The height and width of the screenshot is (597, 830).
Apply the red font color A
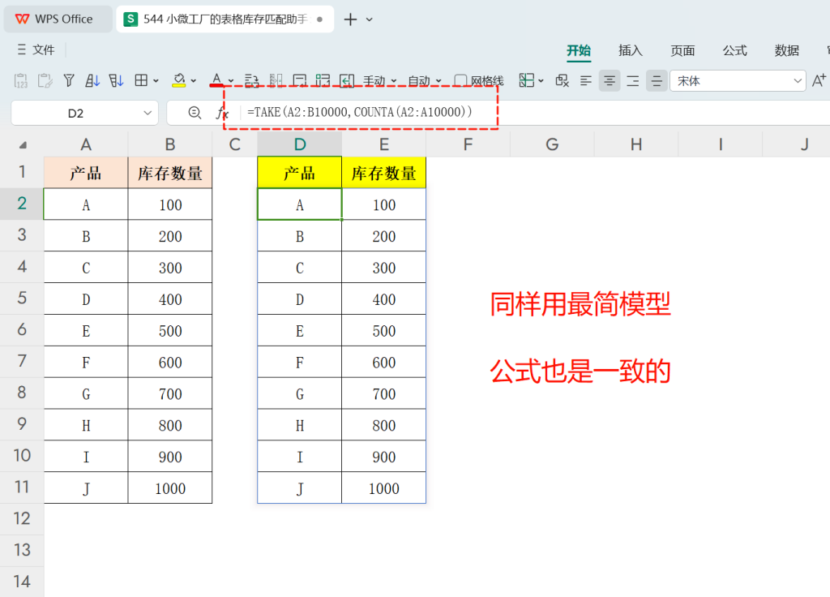[x=216, y=79]
